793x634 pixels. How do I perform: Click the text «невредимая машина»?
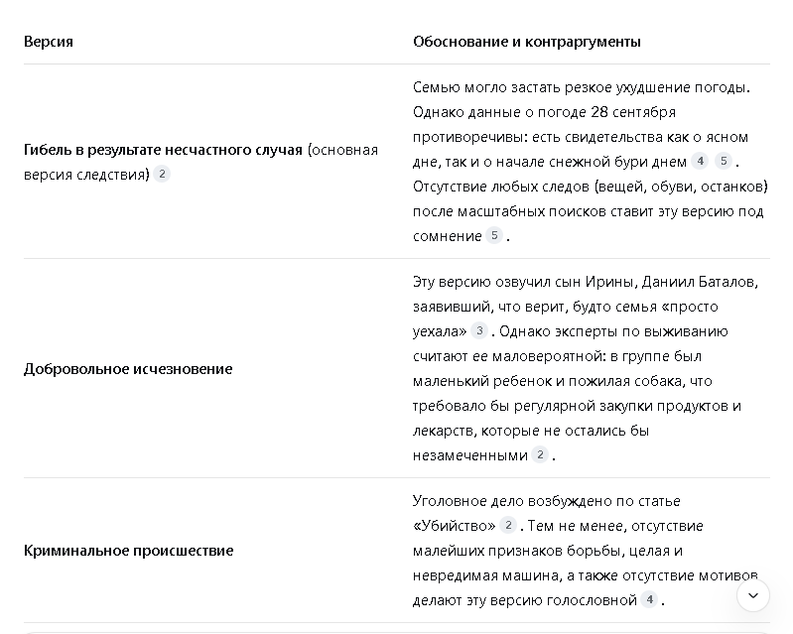tap(486, 575)
